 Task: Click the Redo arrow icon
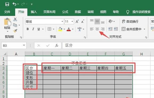[23, 4]
